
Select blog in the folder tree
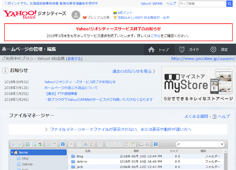coord(25,158)
